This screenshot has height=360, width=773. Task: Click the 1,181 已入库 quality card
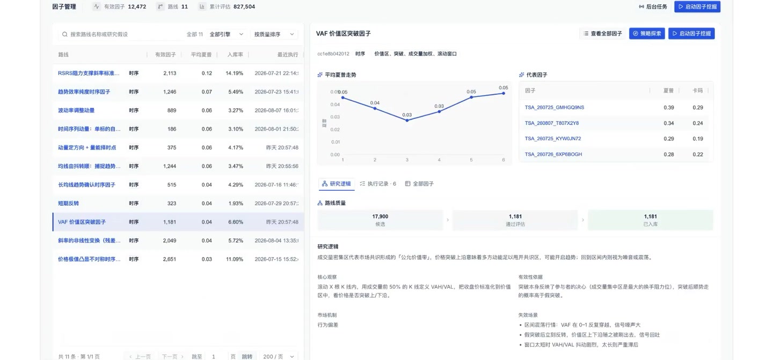tap(651, 220)
